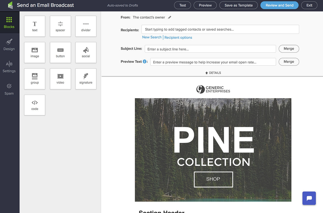
Task: Open the New Search link under Recipients
Action: click(152, 37)
